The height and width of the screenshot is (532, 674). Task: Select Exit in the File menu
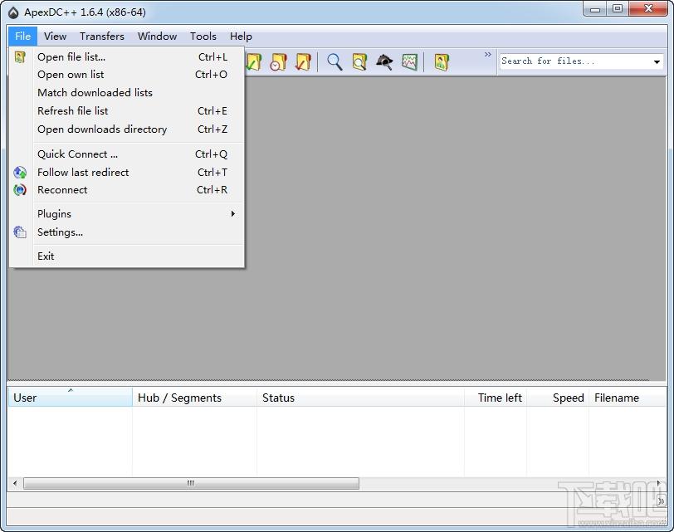pyautogui.click(x=126, y=256)
